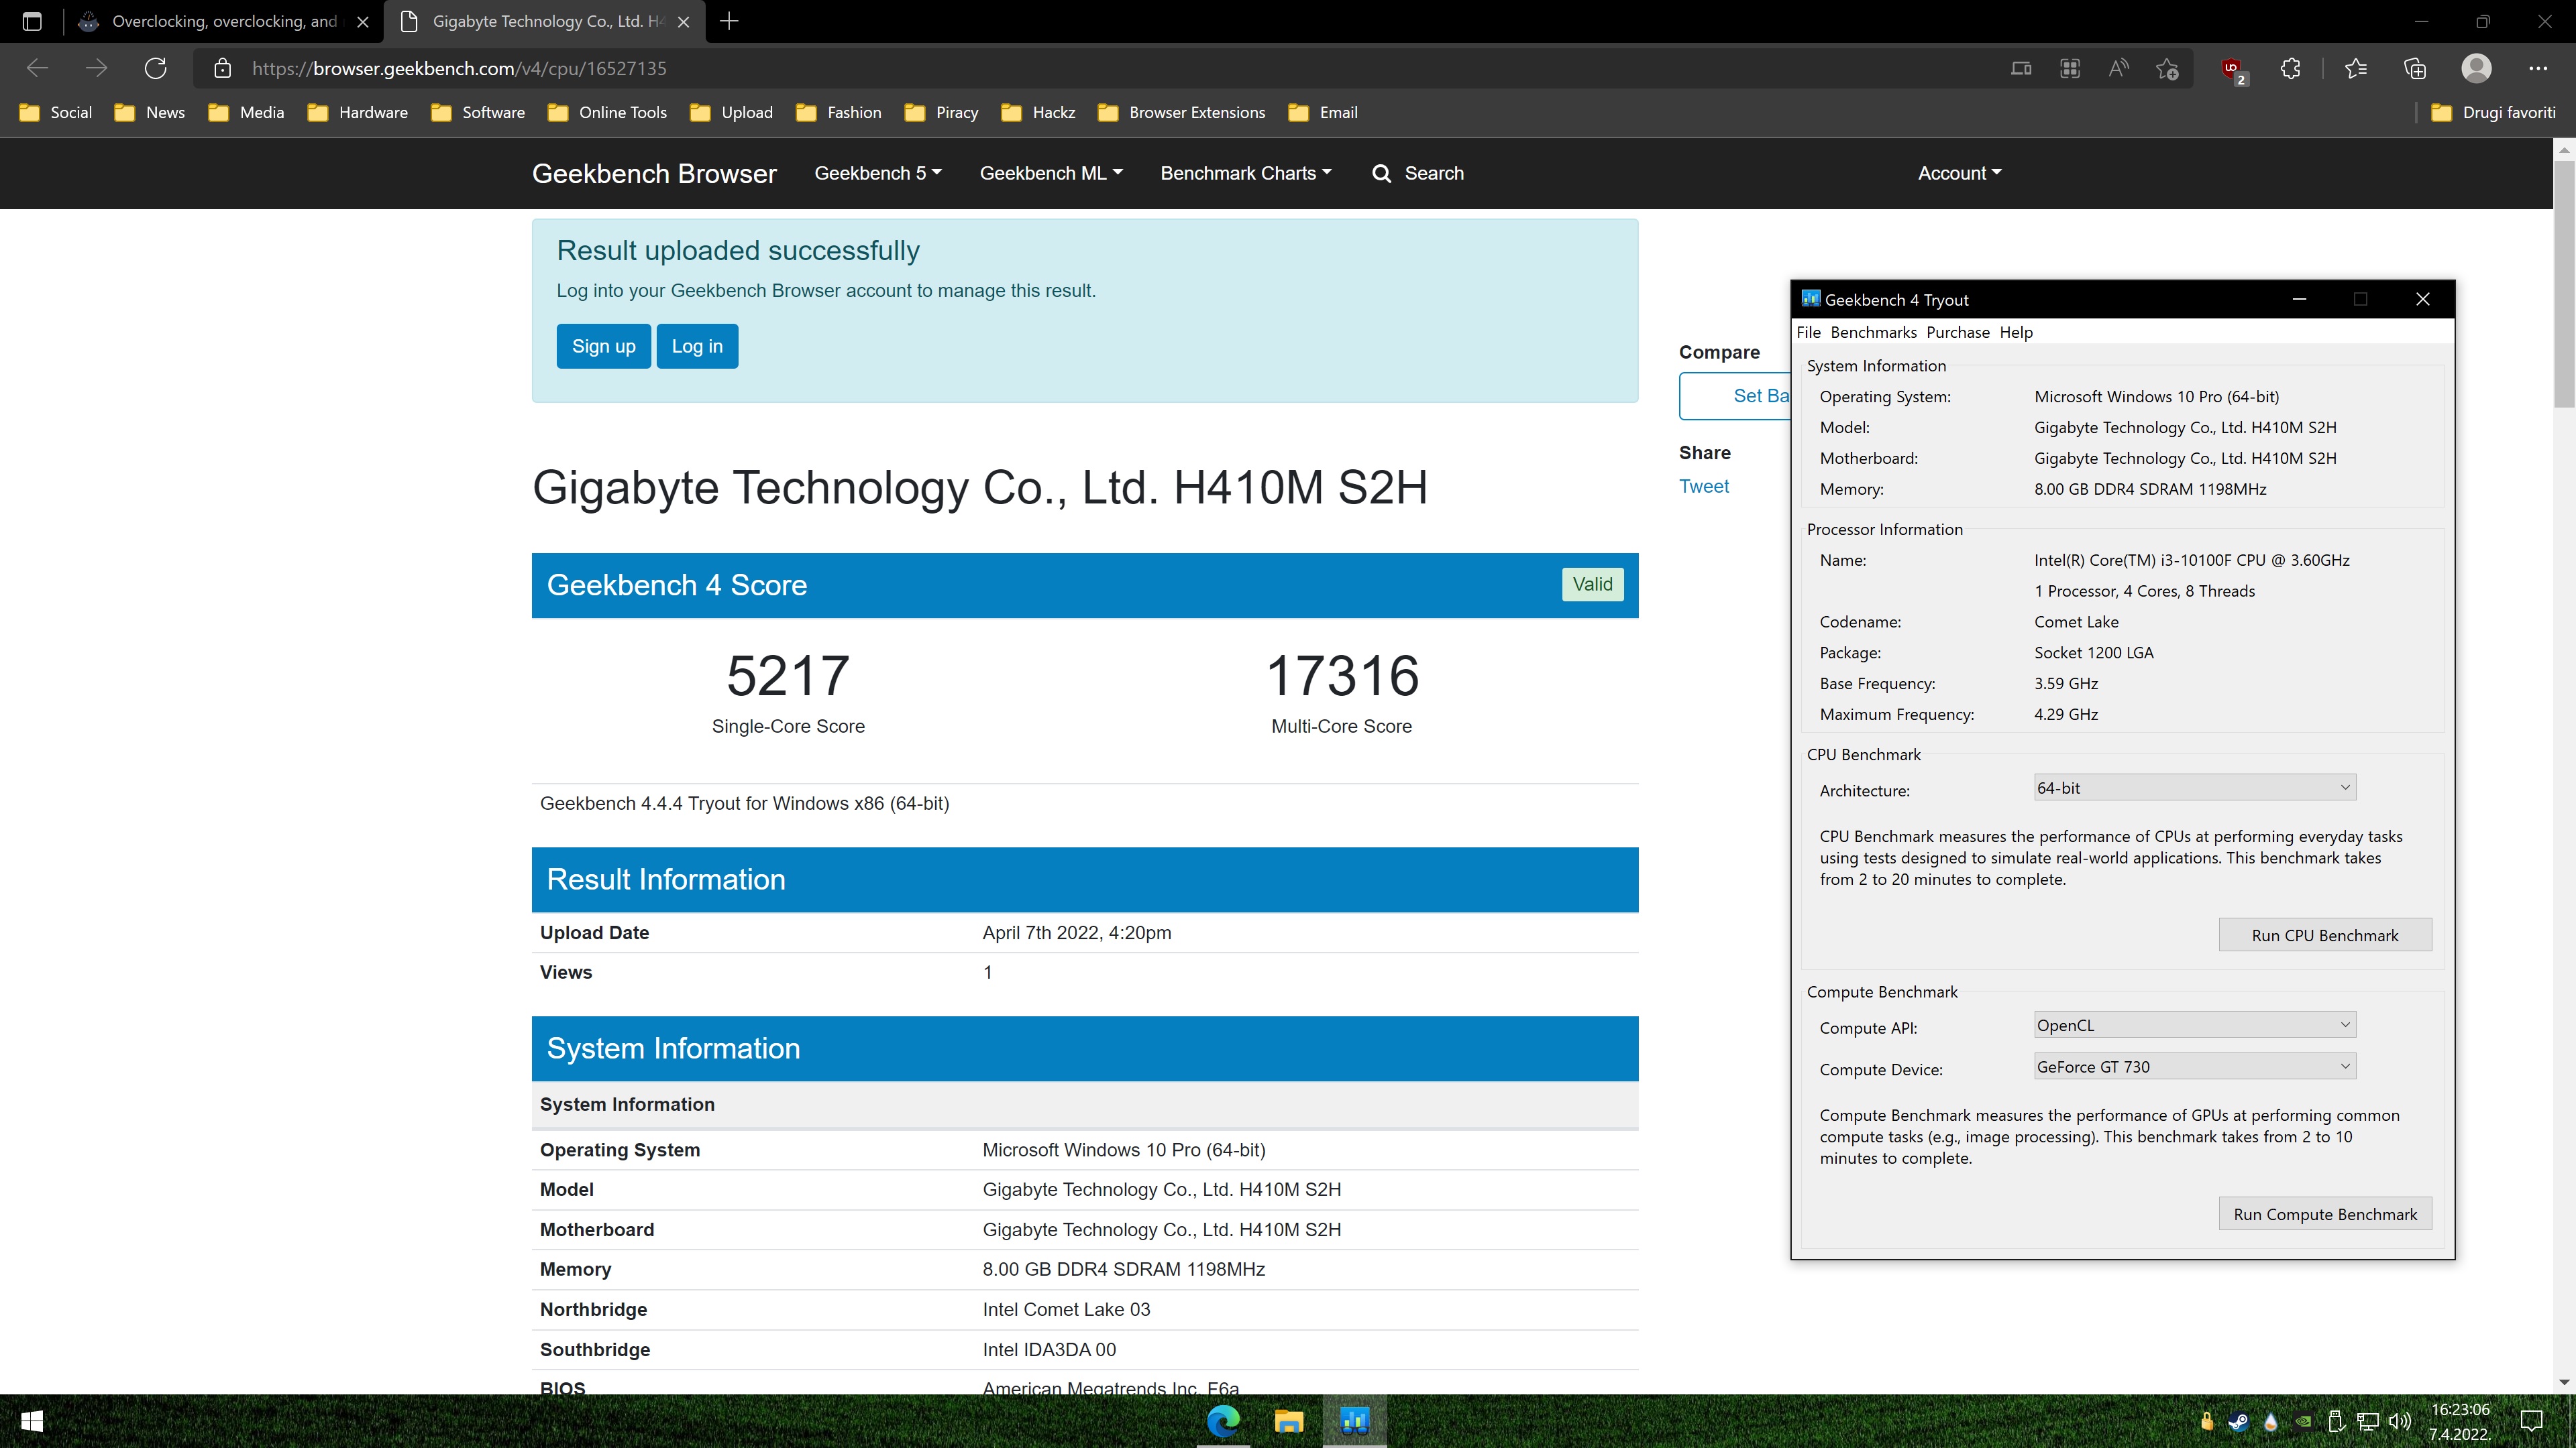
Task: Click the Valid badge on score header
Action: coord(1592,585)
